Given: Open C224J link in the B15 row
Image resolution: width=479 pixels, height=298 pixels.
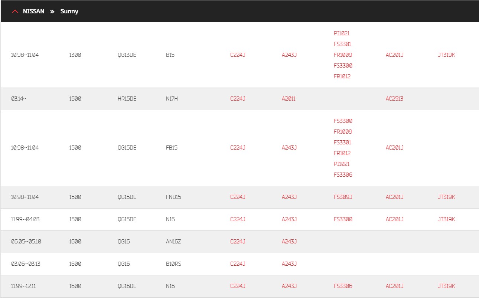Looking at the screenshot, I should pyautogui.click(x=238, y=55).
